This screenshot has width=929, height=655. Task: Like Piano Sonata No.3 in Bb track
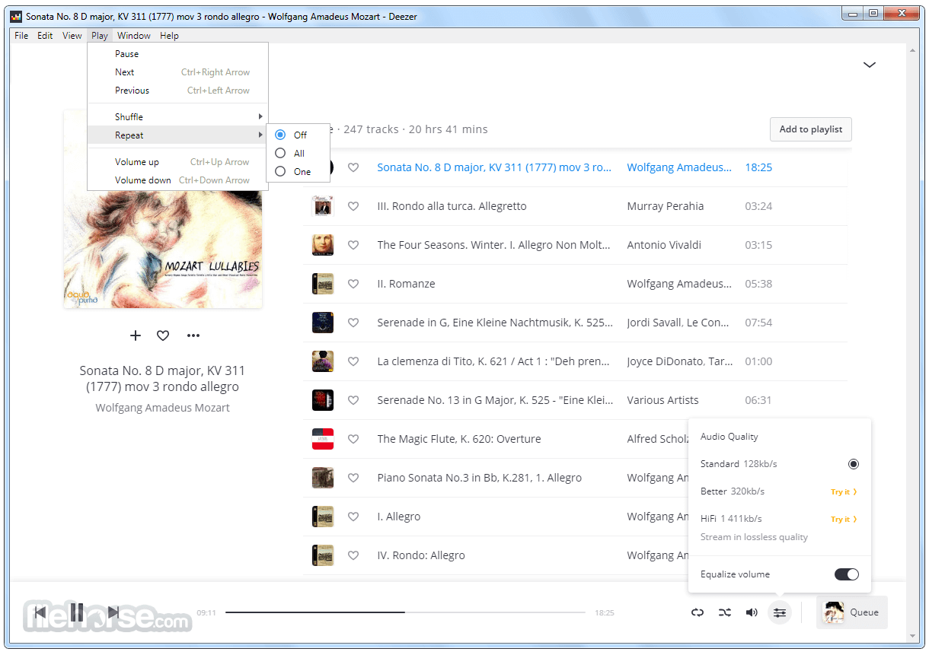coord(353,478)
